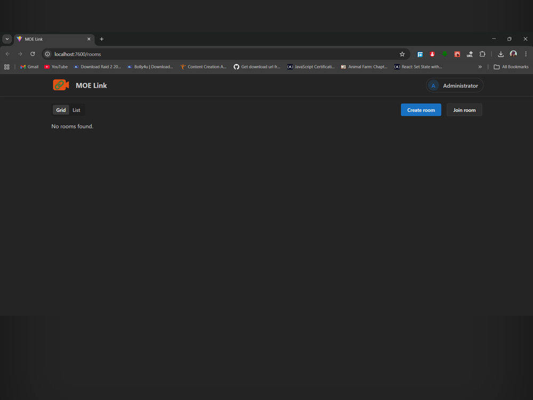Open the URL extension icon
This screenshot has width=533, height=400.
(x=470, y=54)
